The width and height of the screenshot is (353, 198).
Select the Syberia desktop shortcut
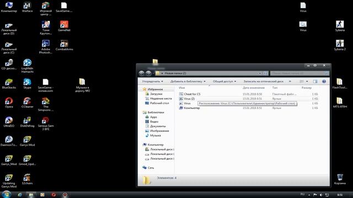[340, 26]
